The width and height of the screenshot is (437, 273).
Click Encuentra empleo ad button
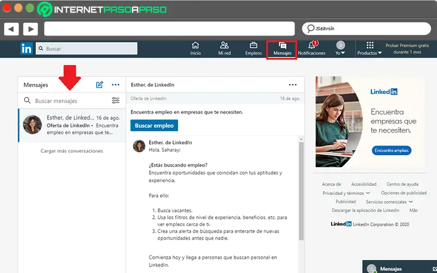[392, 151]
